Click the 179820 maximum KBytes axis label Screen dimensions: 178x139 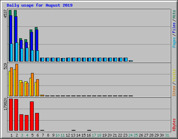click(x=5, y=104)
